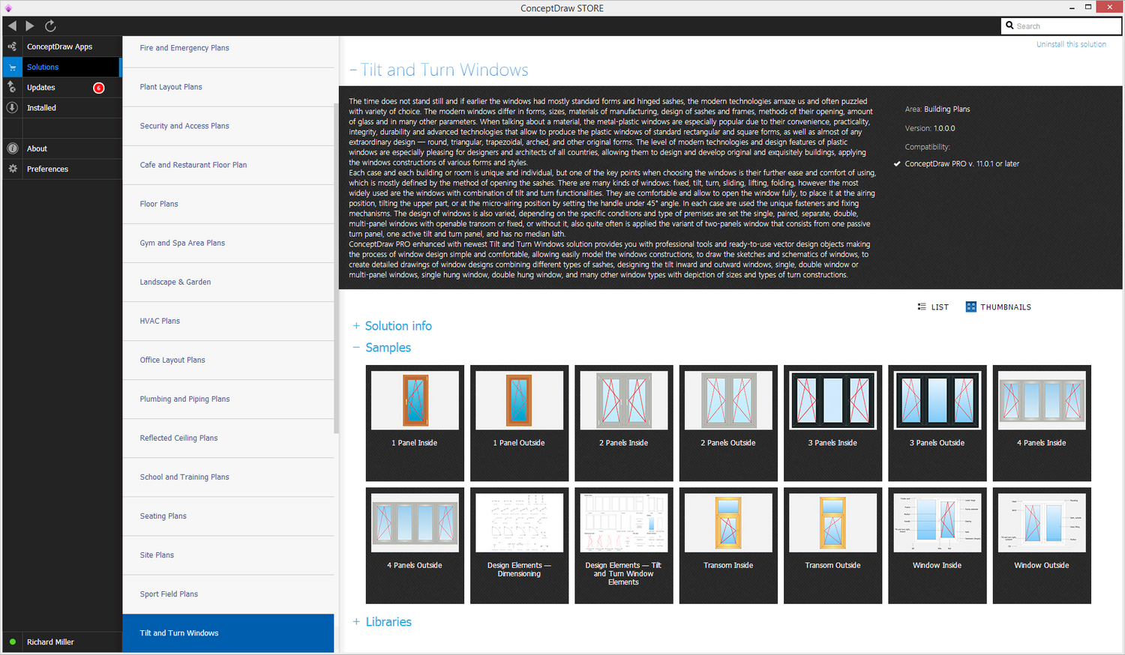This screenshot has height=655, width=1125.
Task: Open Design Elements — Dimensioning sample
Action: [519, 546]
